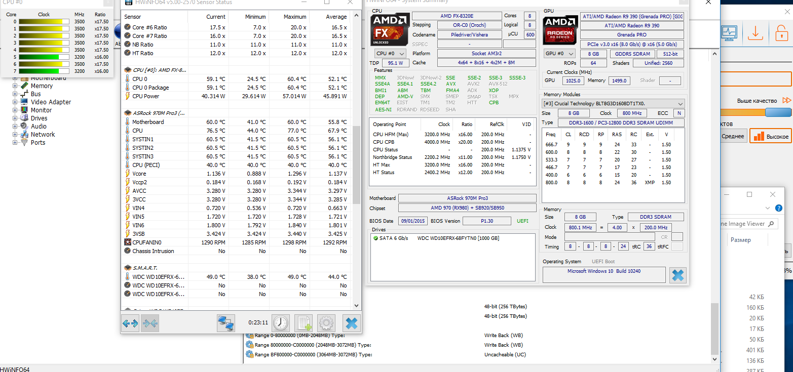Image resolution: width=793 pixels, height=372 pixels.
Task: Expand the Network tree node
Action: click(15, 135)
